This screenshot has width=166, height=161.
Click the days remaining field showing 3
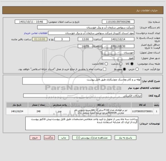point(62,39)
